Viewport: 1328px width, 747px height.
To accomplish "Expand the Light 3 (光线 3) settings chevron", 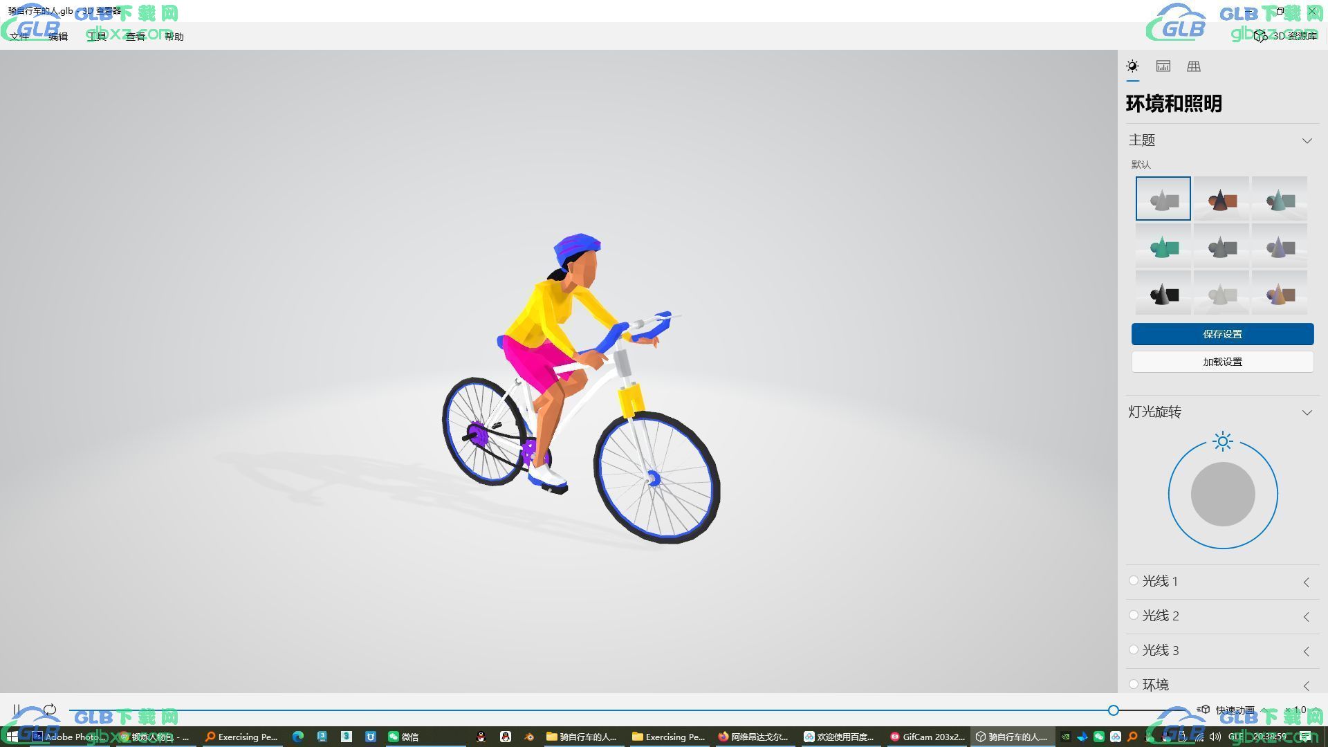I will pyautogui.click(x=1307, y=651).
